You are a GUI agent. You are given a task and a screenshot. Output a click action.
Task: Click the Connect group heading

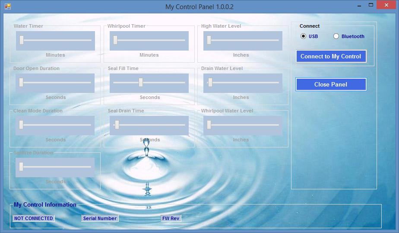point(310,26)
